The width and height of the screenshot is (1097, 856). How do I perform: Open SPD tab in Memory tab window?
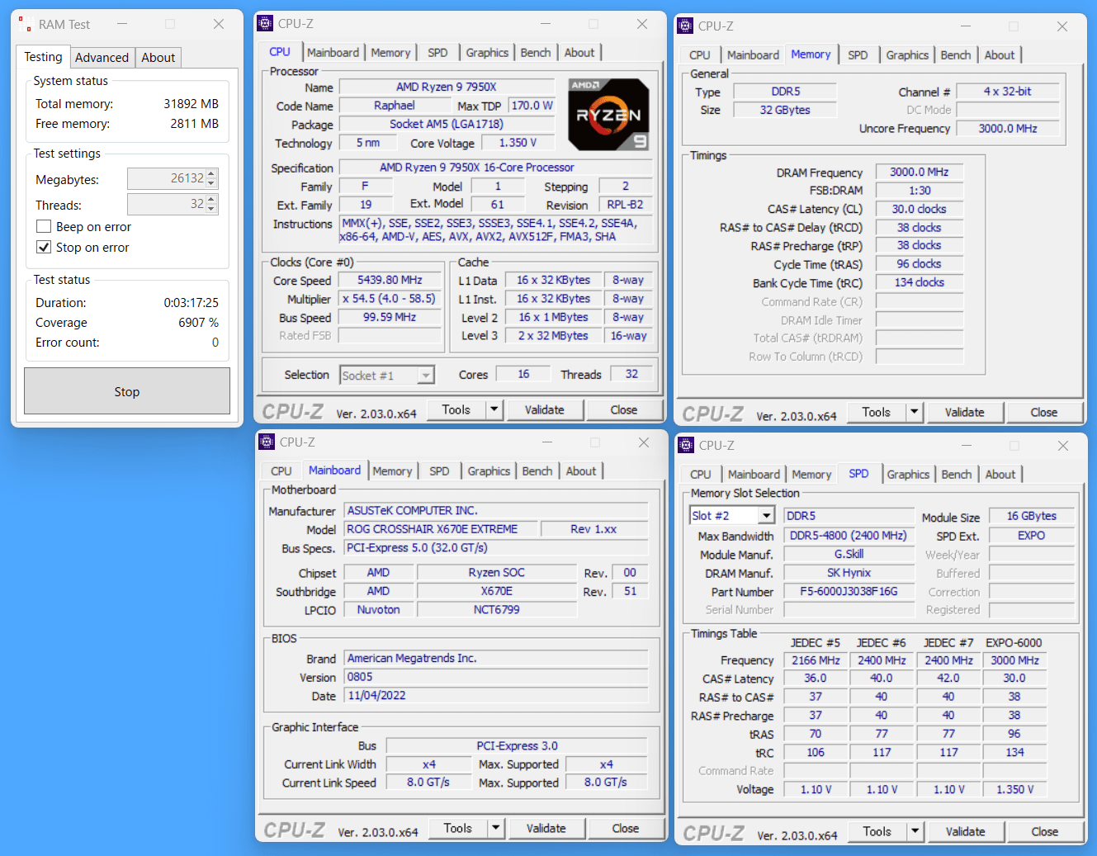(x=858, y=55)
